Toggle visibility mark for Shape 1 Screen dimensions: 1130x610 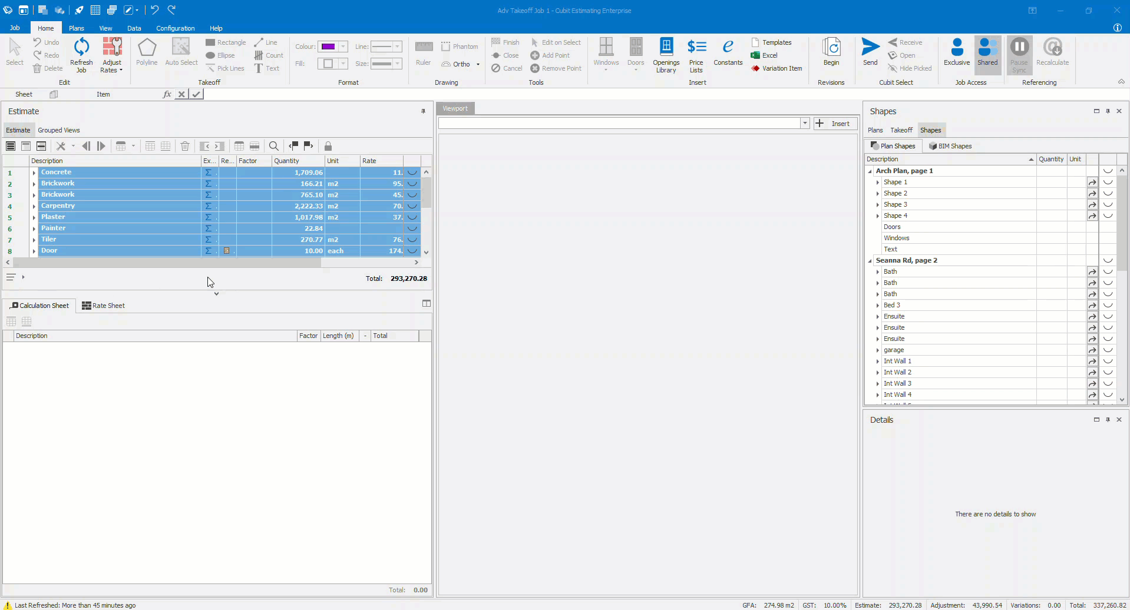[1108, 182]
